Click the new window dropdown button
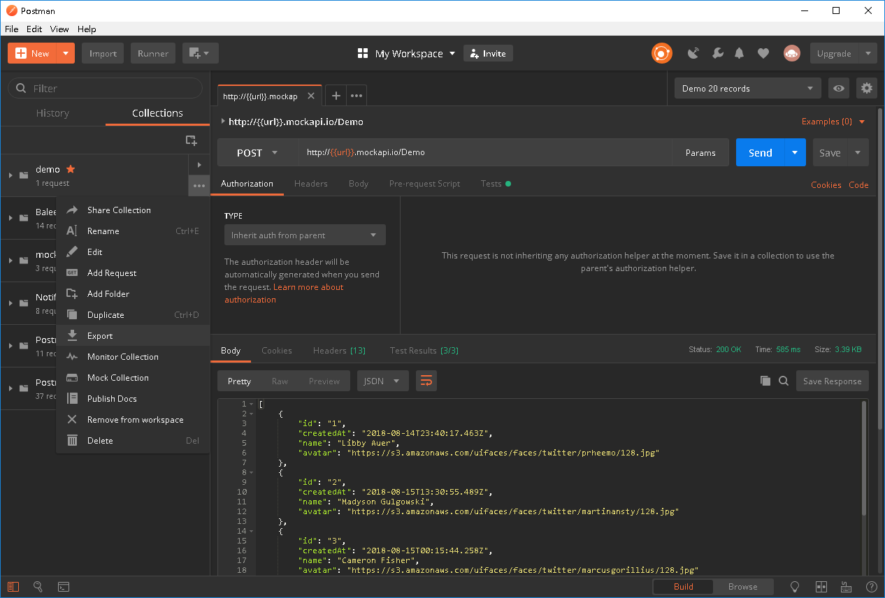This screenshot has height=598, width=885. click(201, 53)
